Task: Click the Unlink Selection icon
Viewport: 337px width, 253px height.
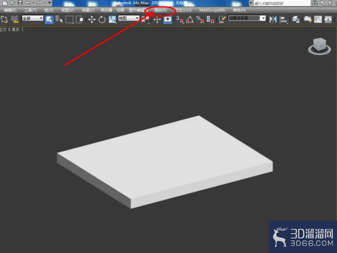Action: click(x=4, y=19)
